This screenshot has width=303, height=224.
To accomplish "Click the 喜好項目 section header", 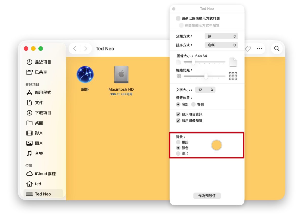I will point(32,85).
